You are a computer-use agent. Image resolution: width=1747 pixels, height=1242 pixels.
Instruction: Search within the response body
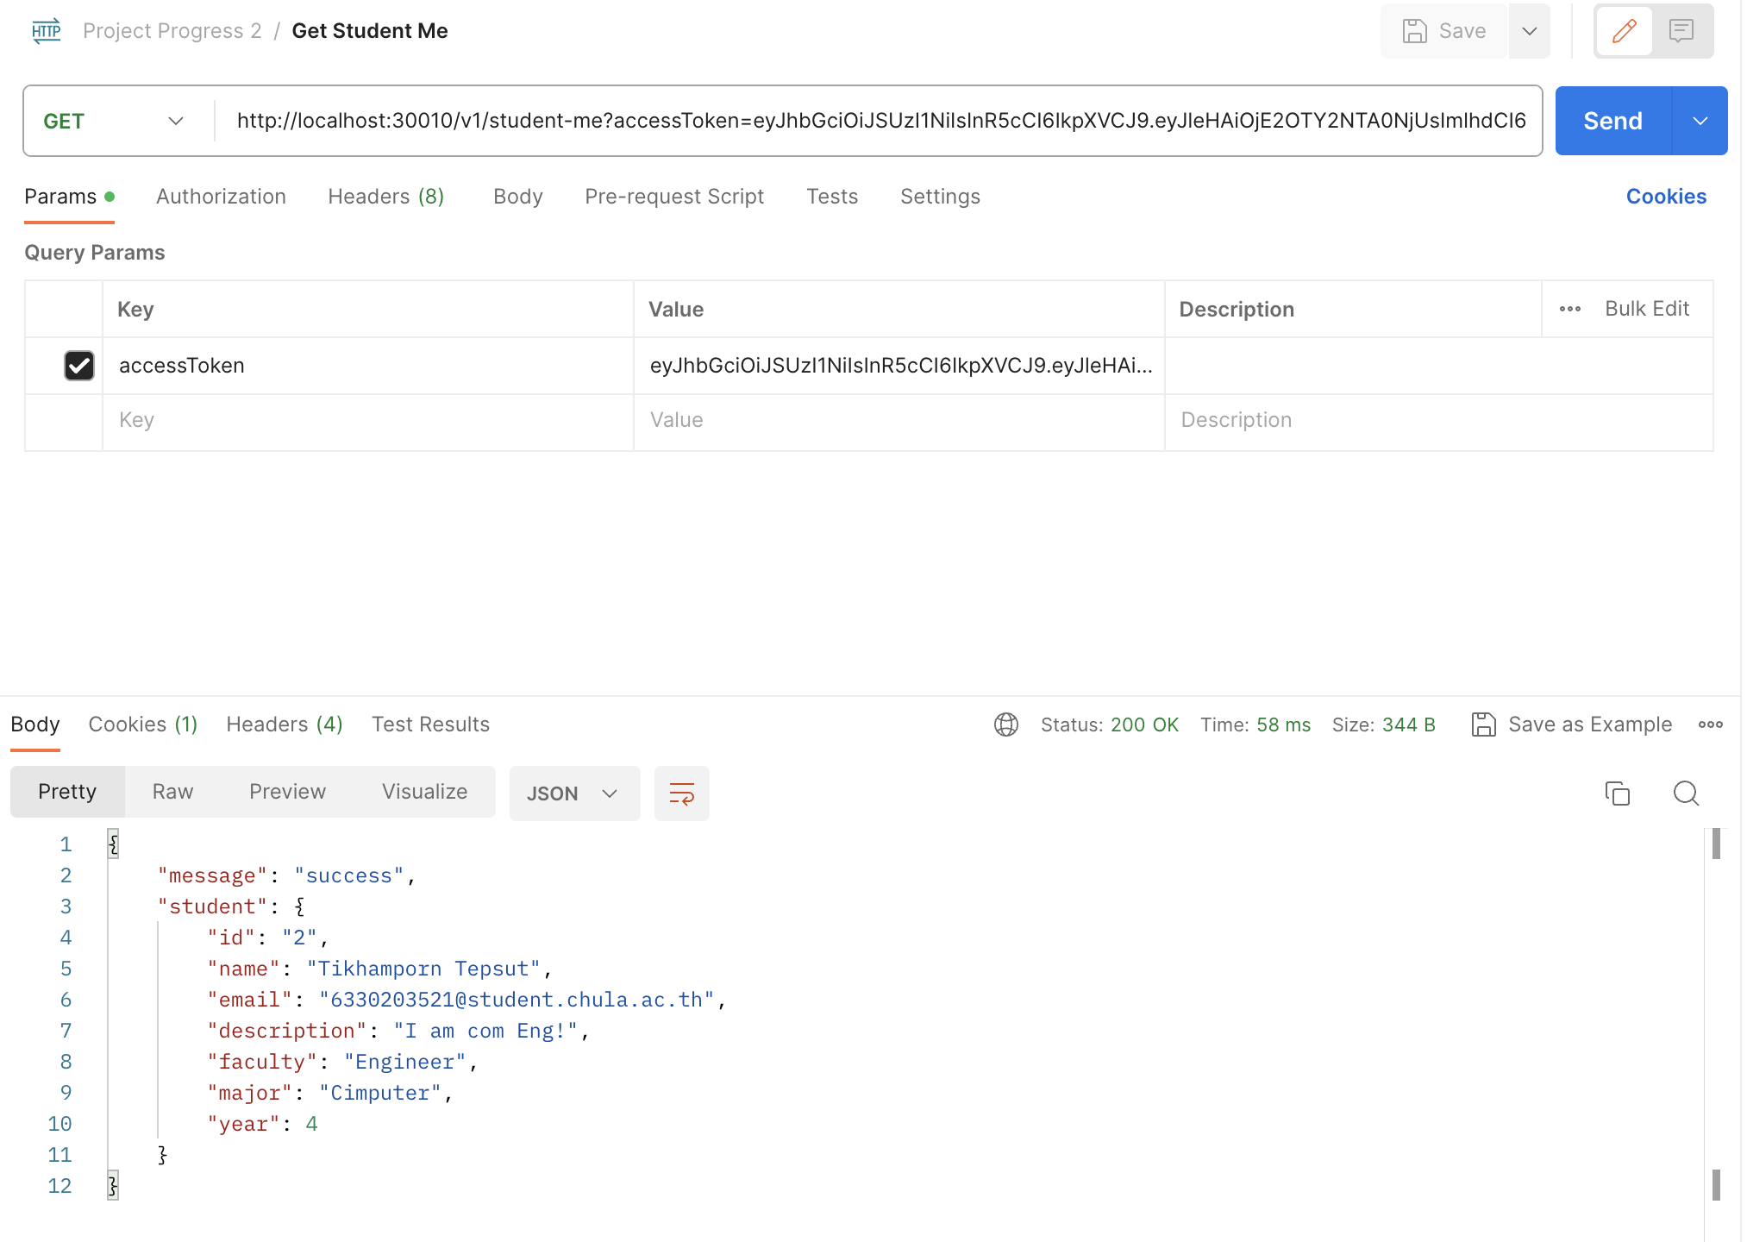(x=1686, y=793)
